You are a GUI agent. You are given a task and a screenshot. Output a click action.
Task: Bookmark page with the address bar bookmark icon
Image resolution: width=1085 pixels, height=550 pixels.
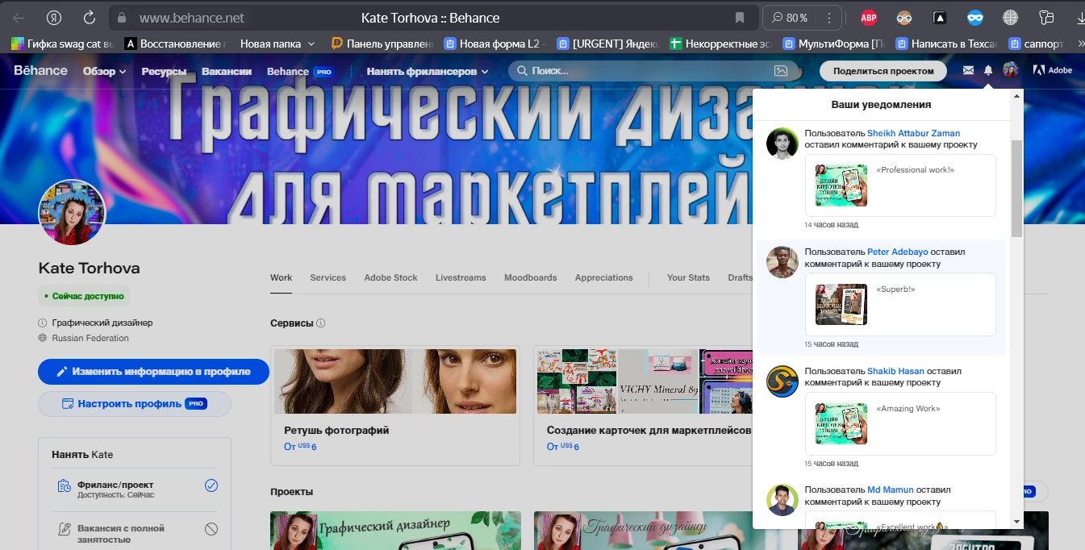coord(740,18)
